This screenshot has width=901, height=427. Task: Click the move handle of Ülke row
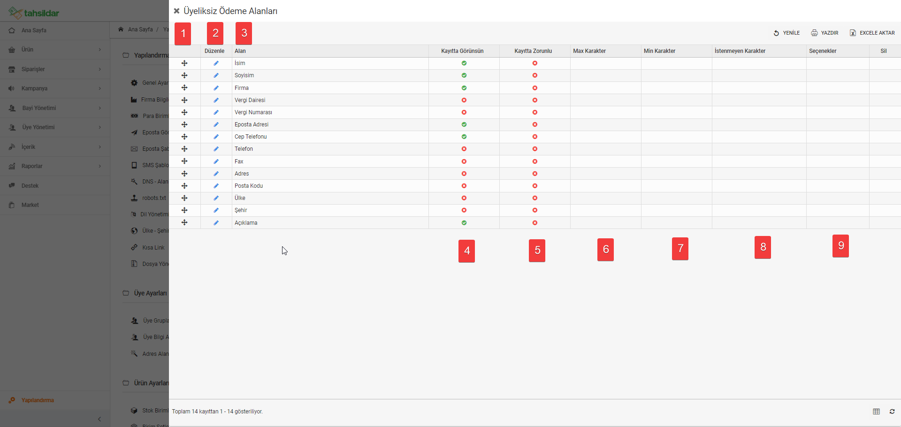184,198
